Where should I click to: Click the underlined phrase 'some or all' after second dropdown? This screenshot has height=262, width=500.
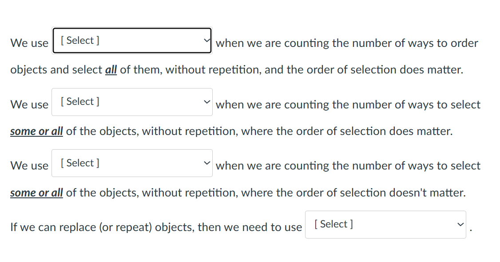click(36, 131)
